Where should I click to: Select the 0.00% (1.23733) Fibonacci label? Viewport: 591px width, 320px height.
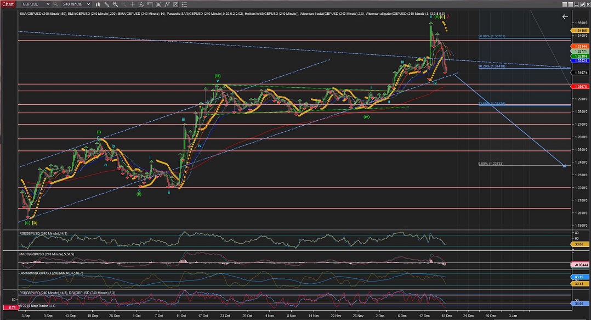pos(490,164)
